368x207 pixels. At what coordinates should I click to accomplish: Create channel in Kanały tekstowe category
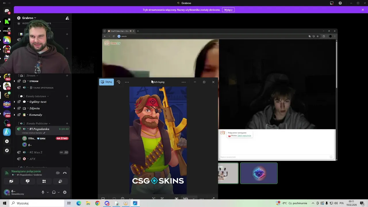click(x=67, y=96)
